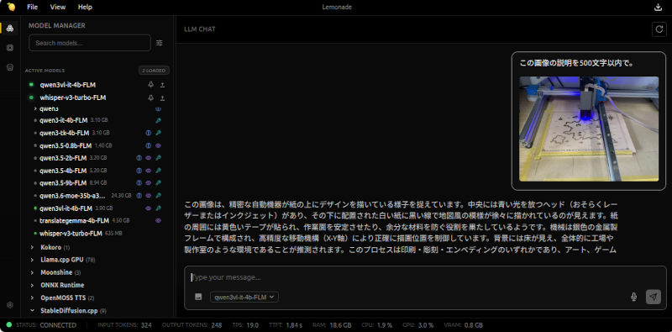The width and height of the screenshot is (672, 332).
Task: Click the microphone voice input icon
Action: pos(634,297)
